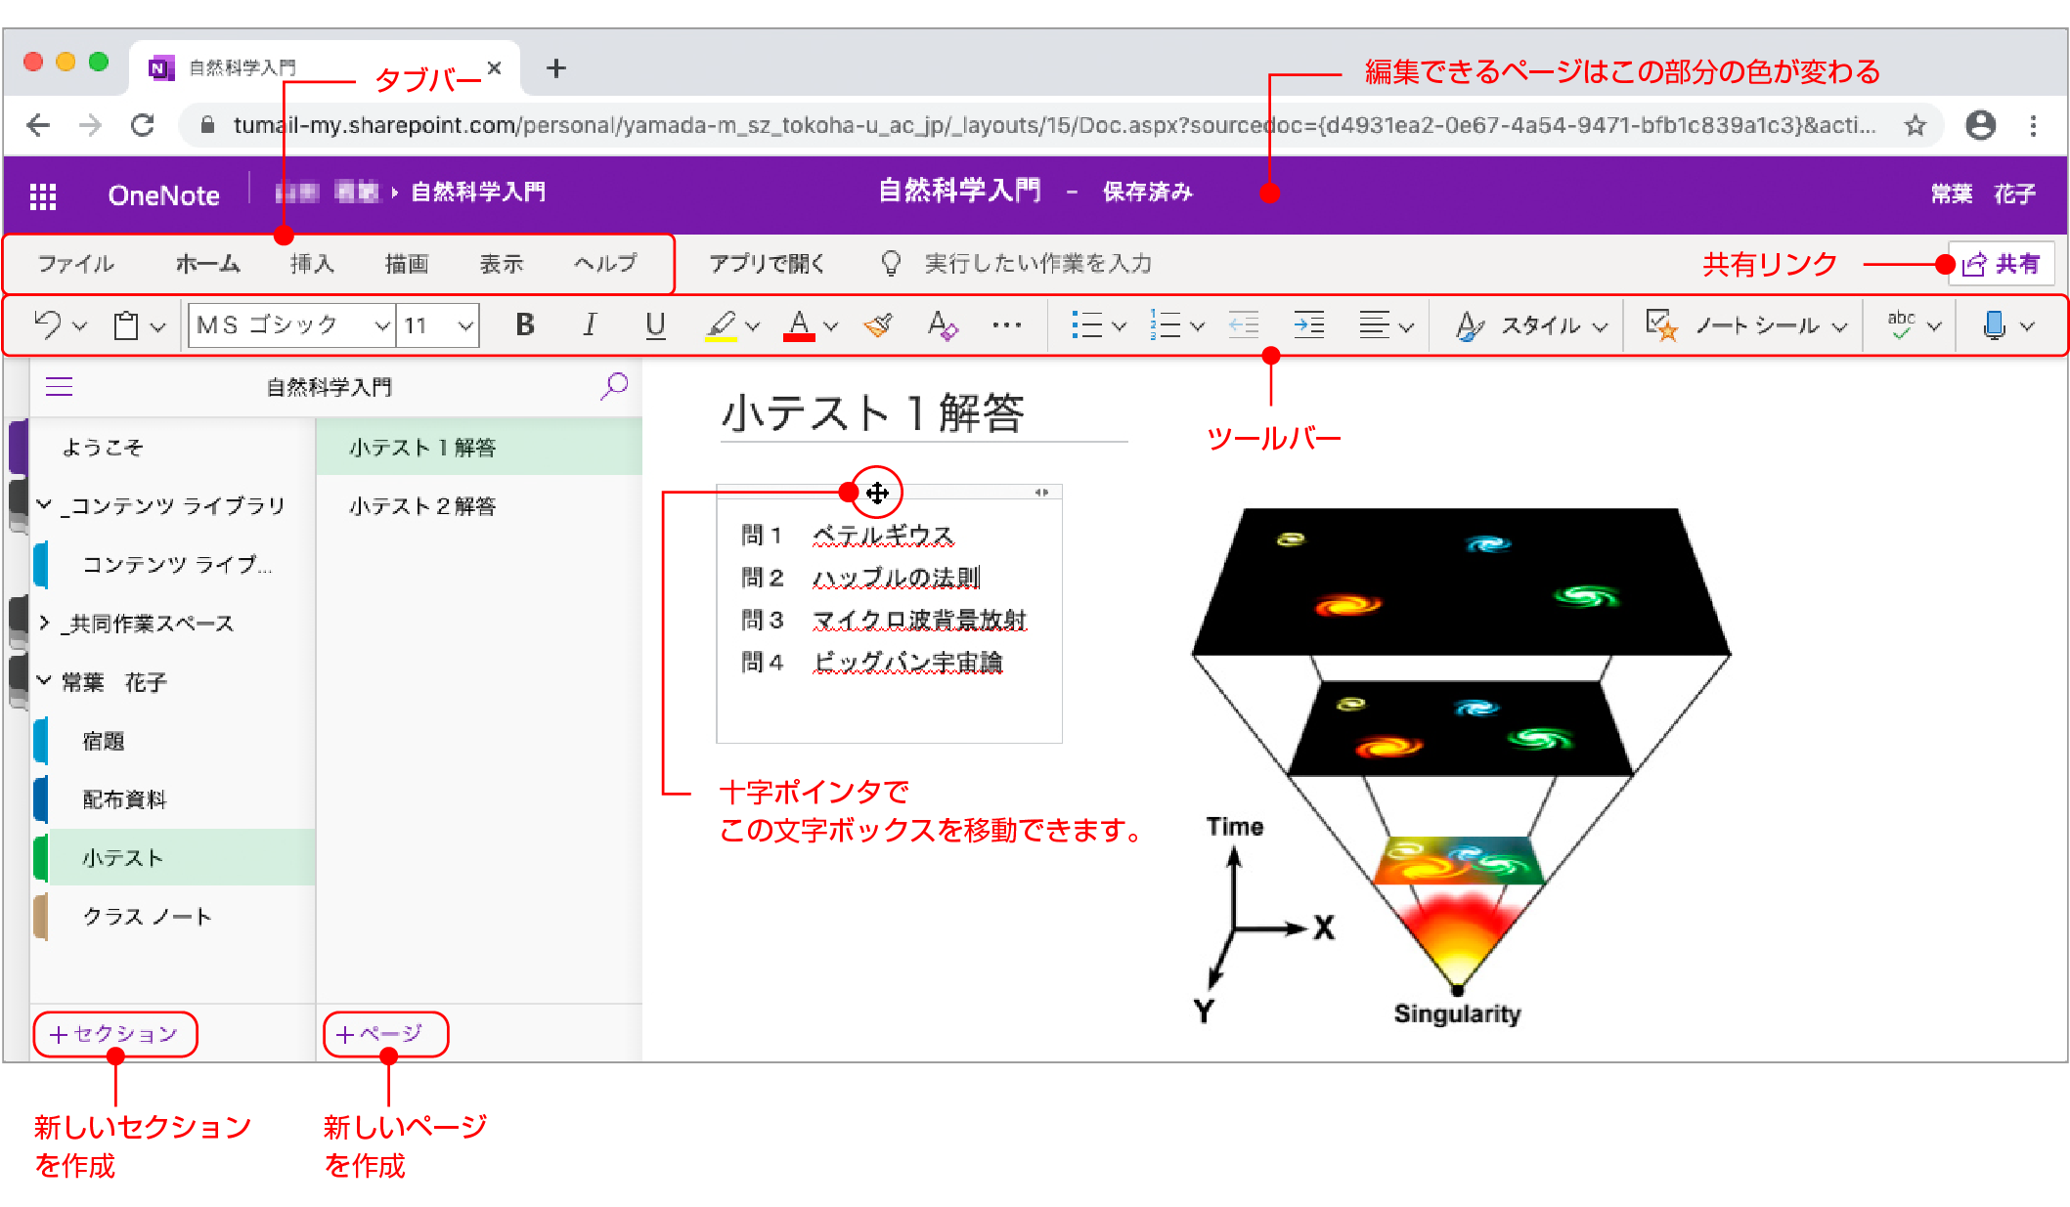
Task: Click the increase indent icon
Action: click(1308, 324)
